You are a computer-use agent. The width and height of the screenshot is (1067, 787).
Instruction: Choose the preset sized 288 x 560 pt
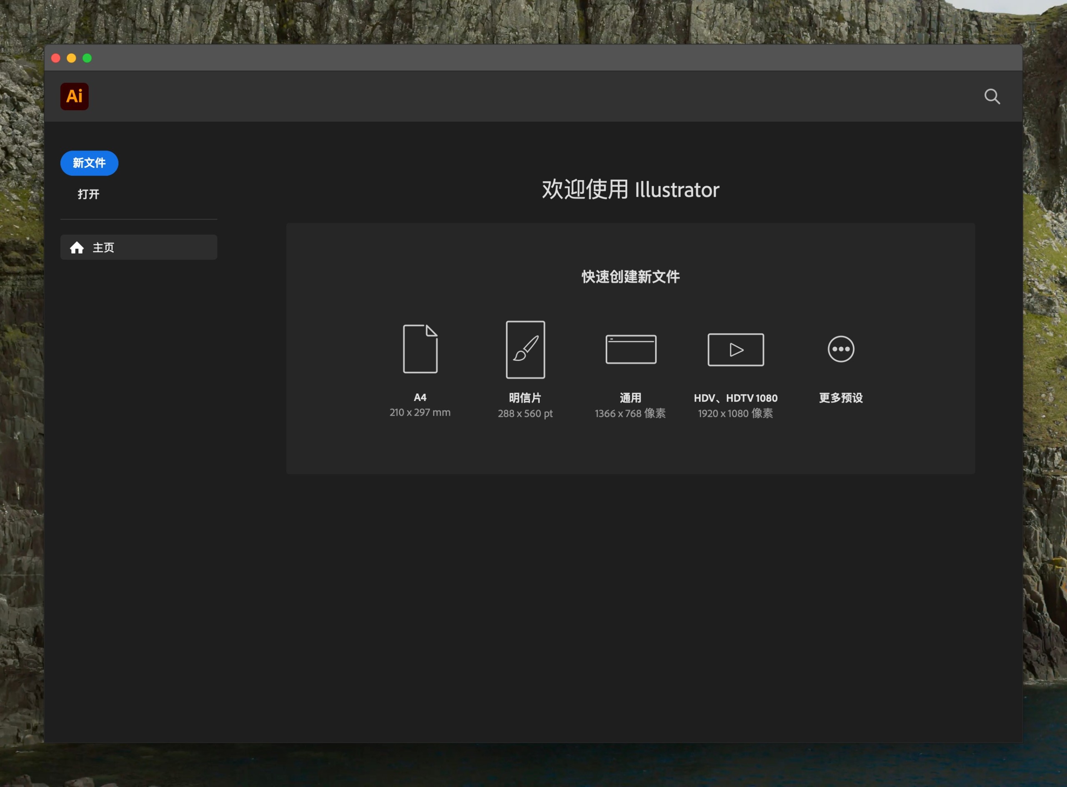point(525,414)
